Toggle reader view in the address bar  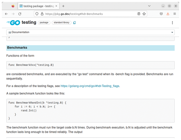pyautogui.click(x=138, y=14)
